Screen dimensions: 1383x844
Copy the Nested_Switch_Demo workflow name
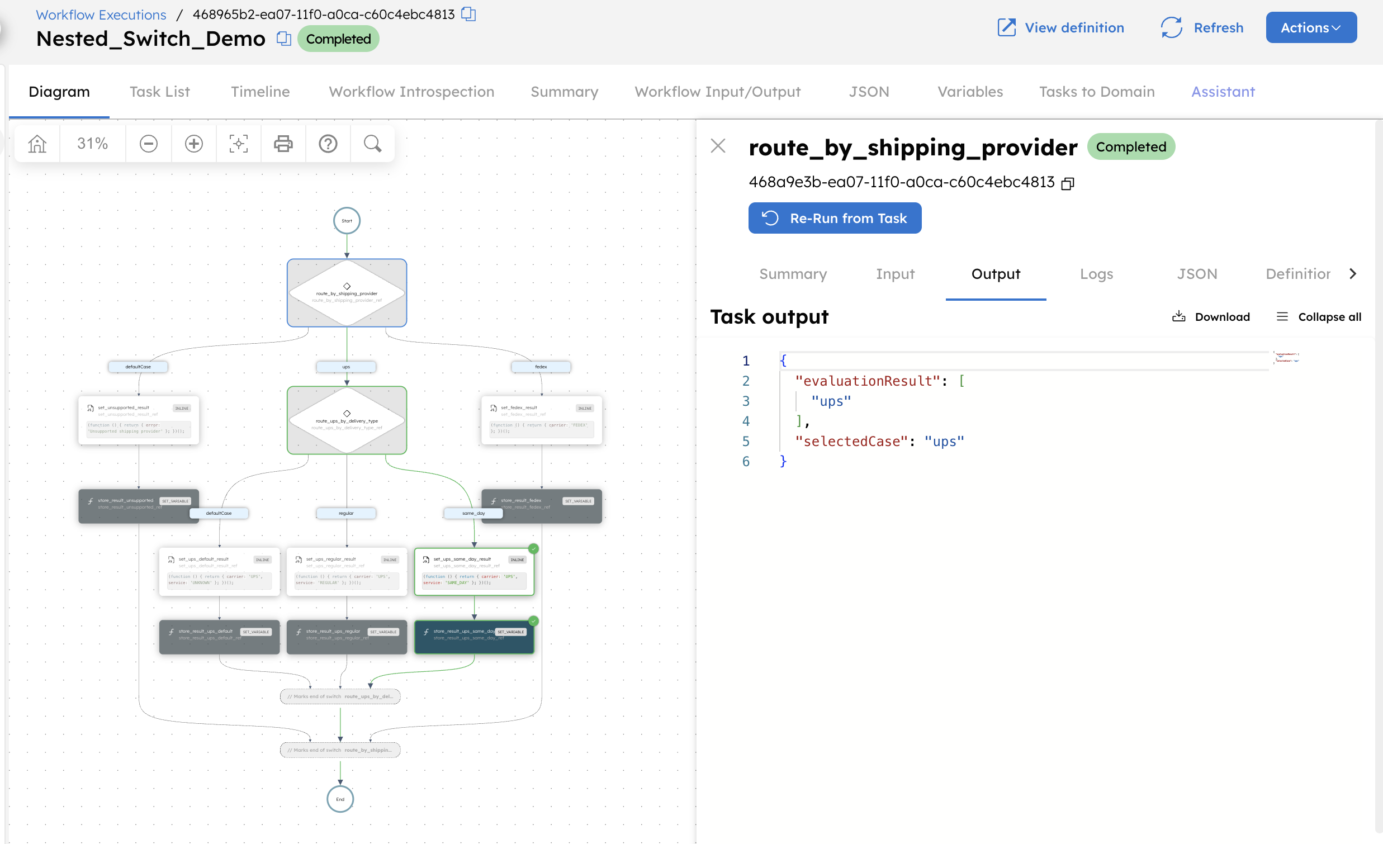[283, 39]
